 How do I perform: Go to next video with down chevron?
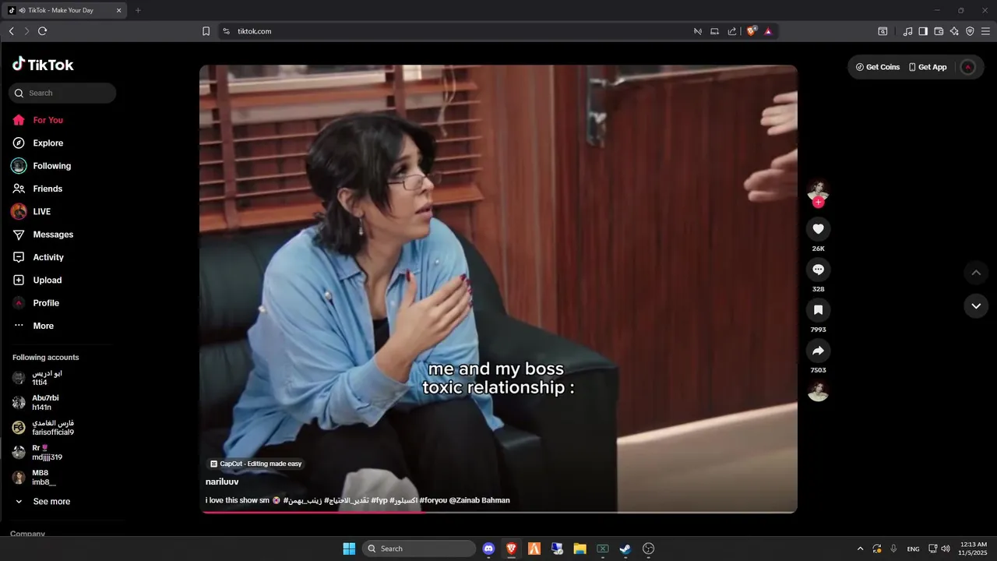[976, 306]
